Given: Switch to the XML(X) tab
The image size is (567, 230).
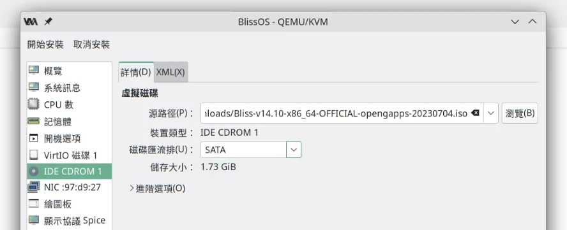Looking at the screenshot, I should 170,72.
